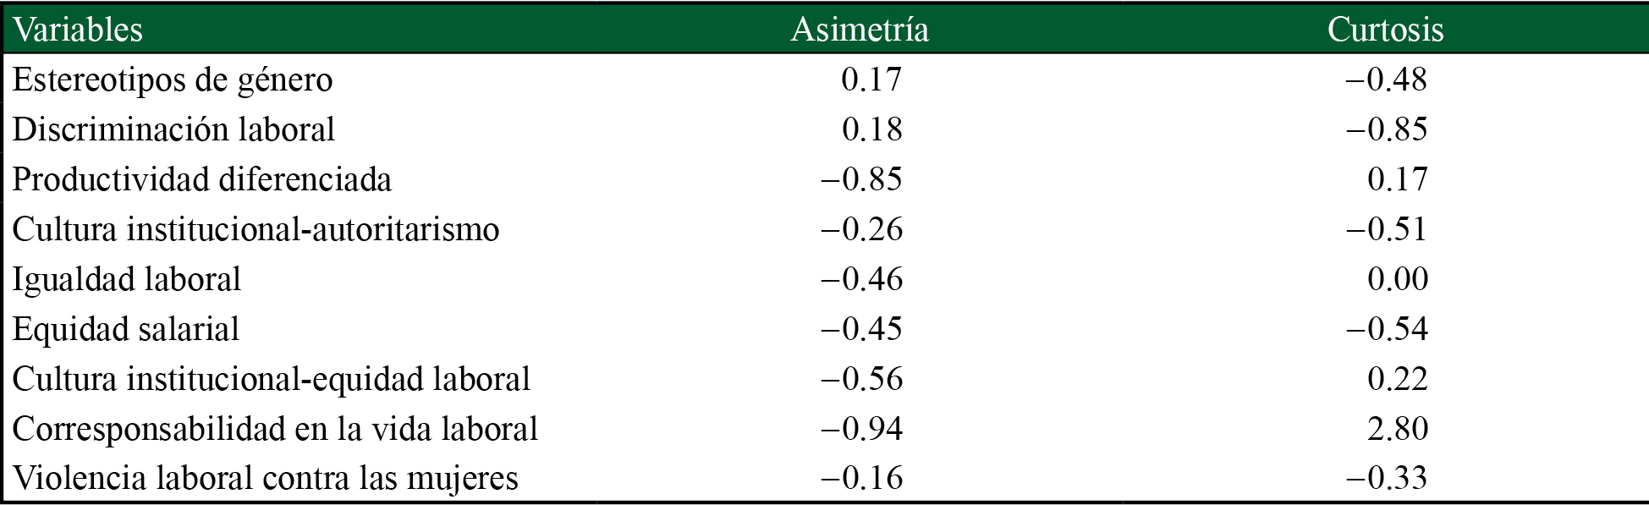Select Corresponsabilidad en la vida laboral label
1649x505 pixels.
(x=275, y=429)
